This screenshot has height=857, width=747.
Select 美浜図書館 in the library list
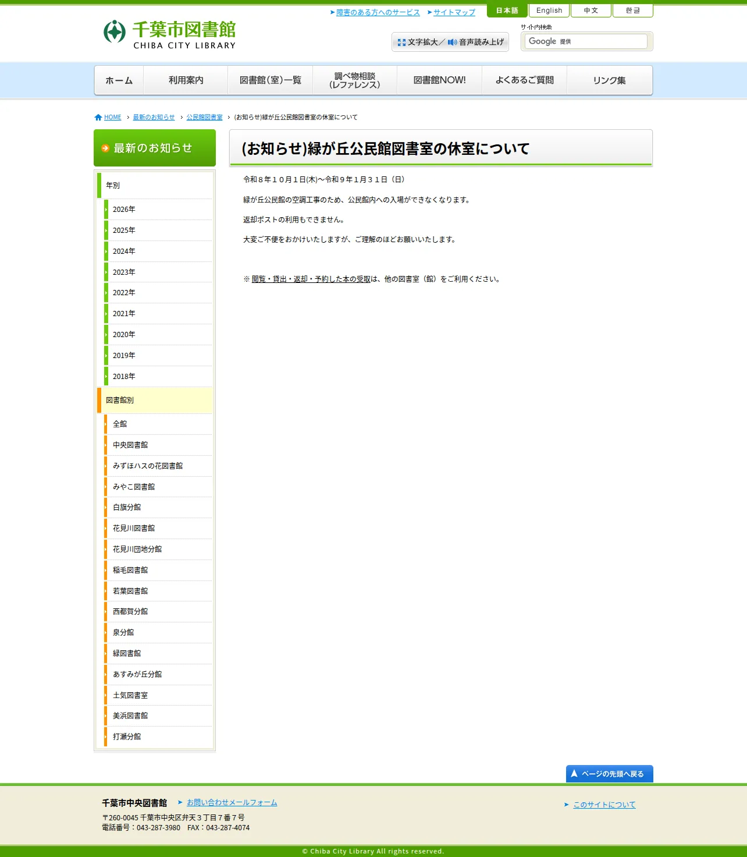click(x=158, y=716)
